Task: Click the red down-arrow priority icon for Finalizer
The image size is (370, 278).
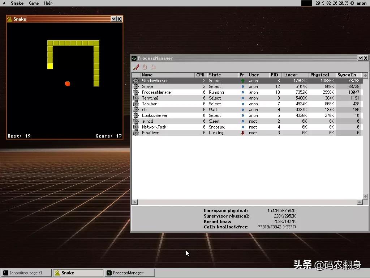Action: 242,133
